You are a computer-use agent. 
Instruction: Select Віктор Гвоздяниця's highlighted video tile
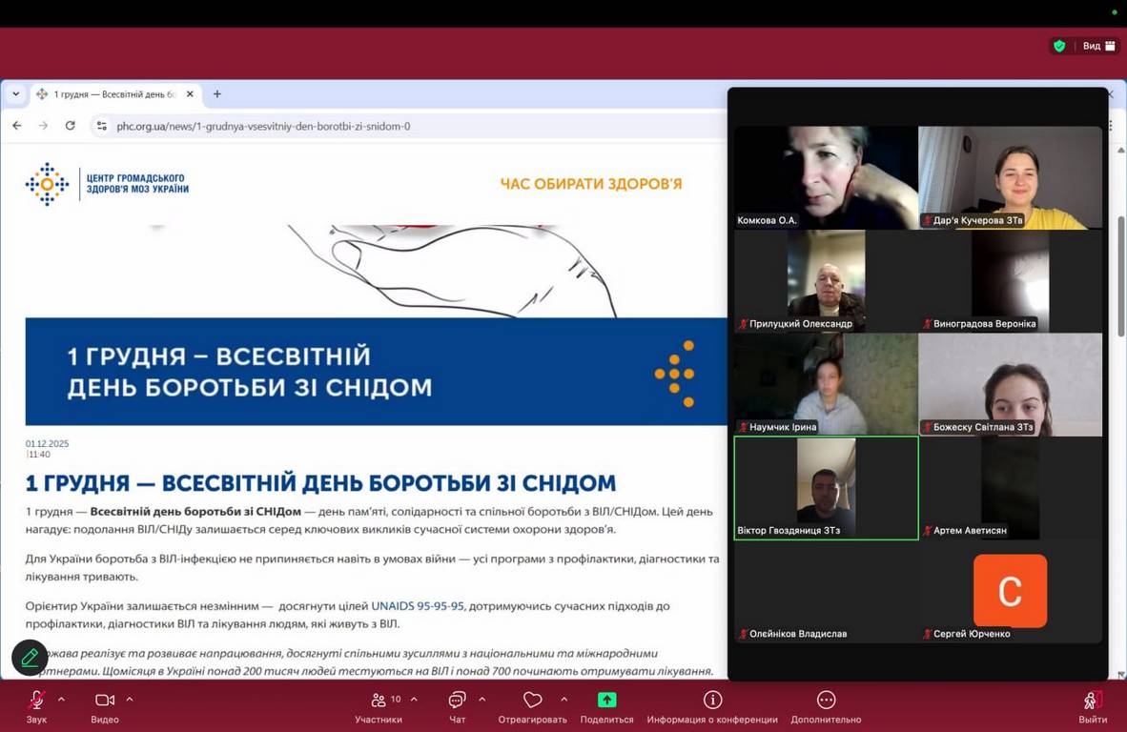point(826,488)
